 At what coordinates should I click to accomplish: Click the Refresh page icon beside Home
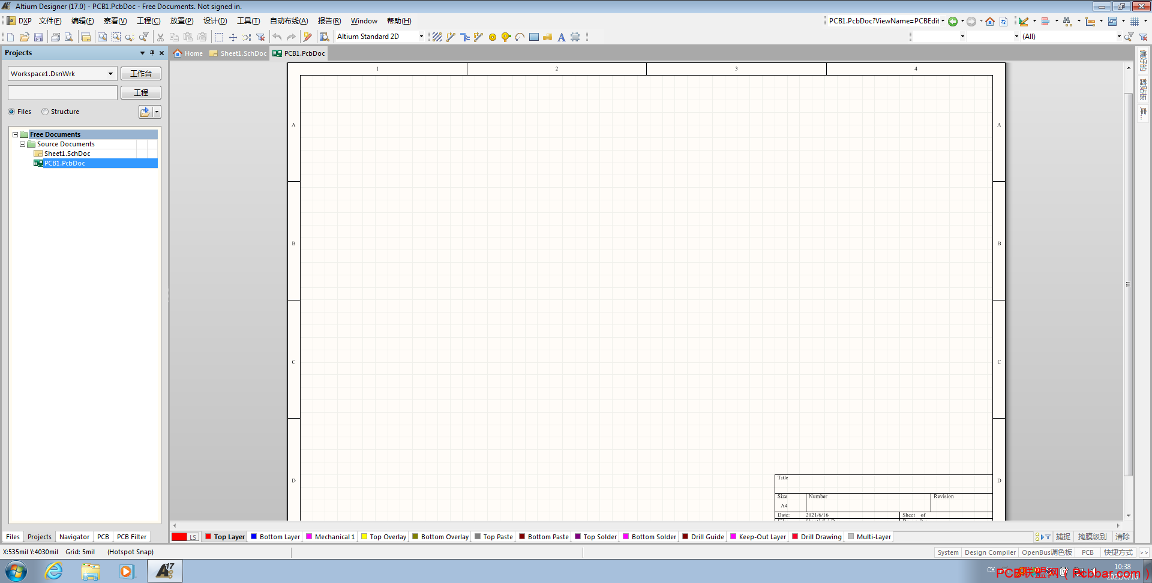click(1003, 22)
